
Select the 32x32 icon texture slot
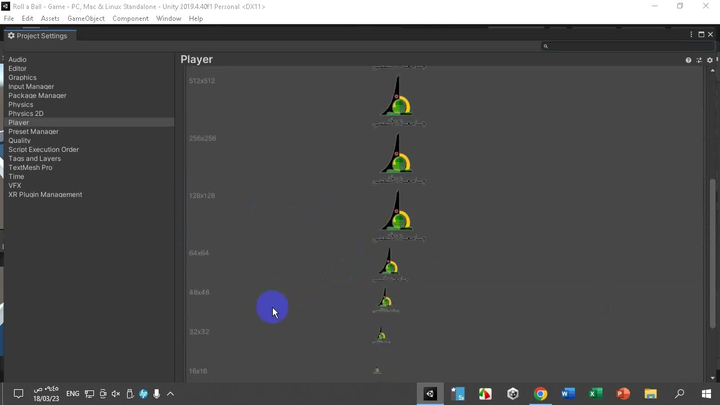point(381,335)
